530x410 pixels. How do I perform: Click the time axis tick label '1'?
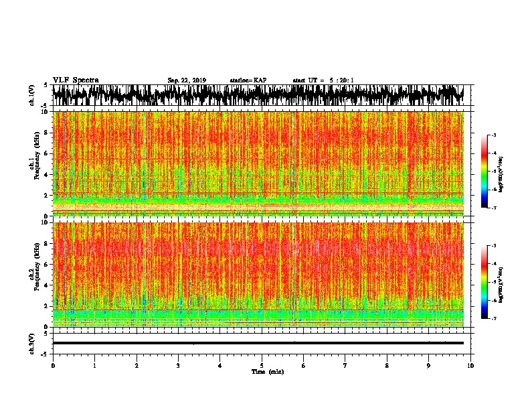click(x=94, y=365)
